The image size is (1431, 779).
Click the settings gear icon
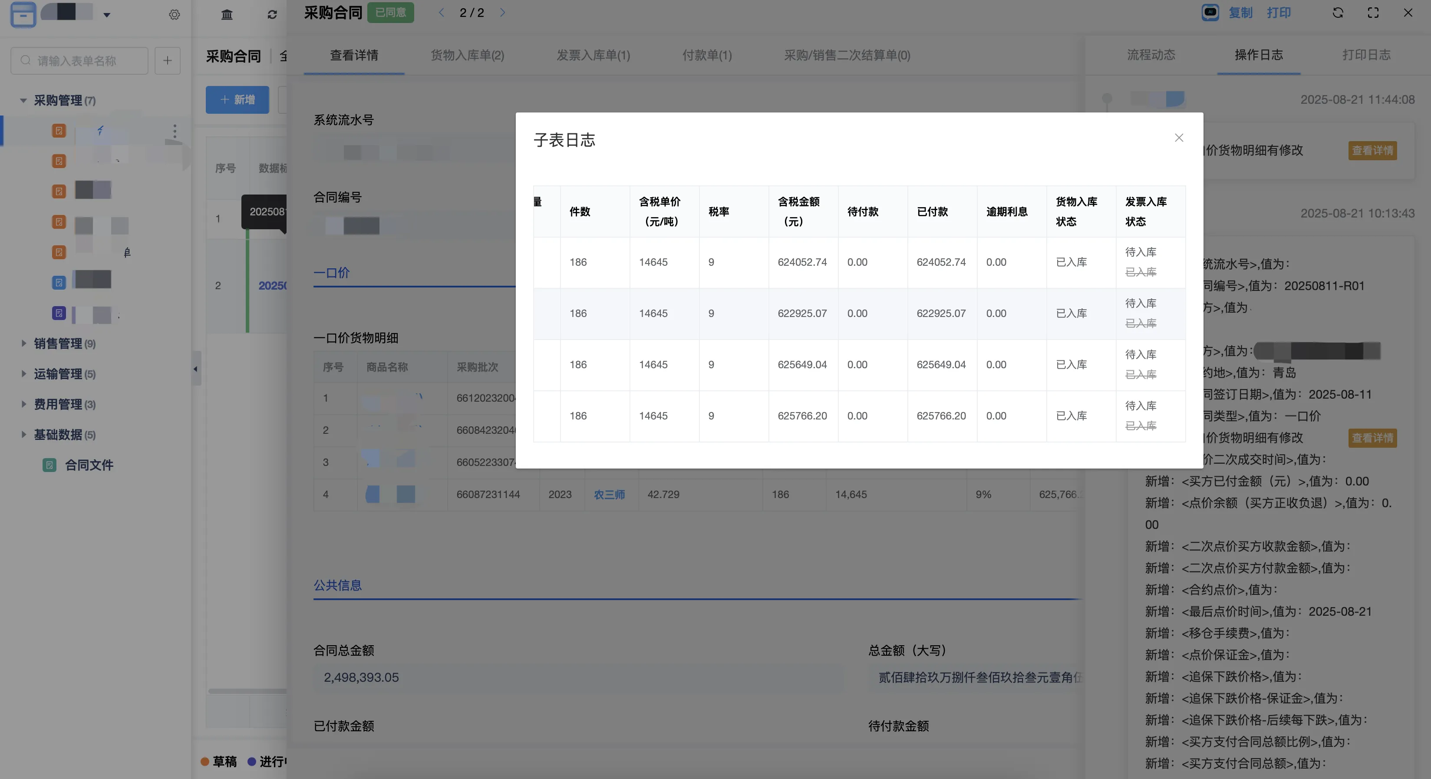(175, 14)
